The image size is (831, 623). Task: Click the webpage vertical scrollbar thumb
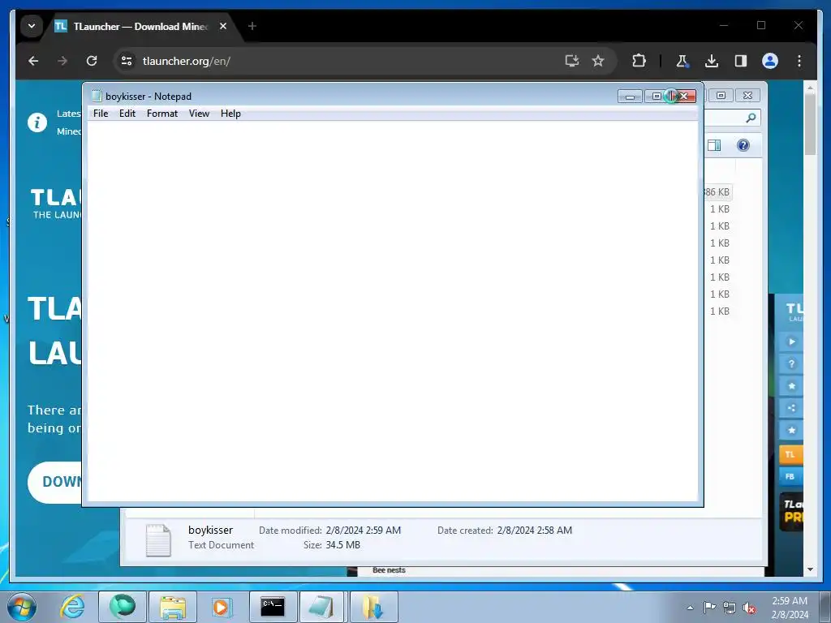(810, 123)
